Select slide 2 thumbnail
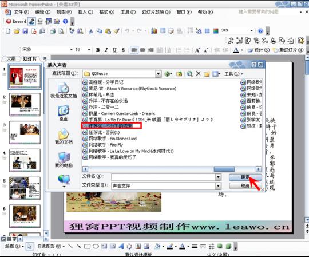 click(x=25, y=104)
